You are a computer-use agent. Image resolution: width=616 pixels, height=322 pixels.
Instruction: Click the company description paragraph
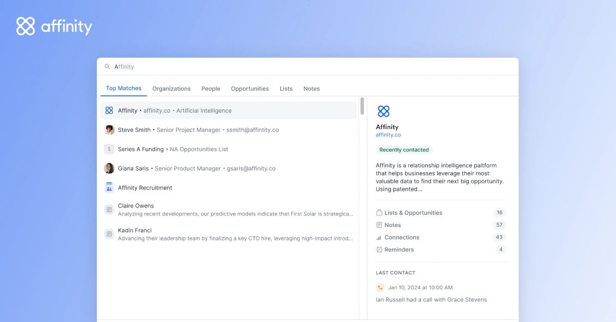pyautogui.click(x=440, y=177)
